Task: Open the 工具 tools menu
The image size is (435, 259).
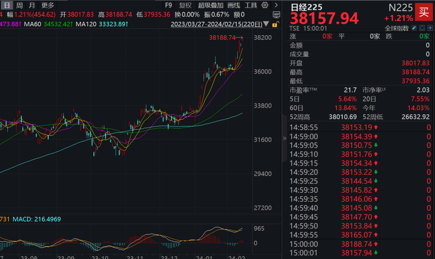Action: tap(251, 5)
